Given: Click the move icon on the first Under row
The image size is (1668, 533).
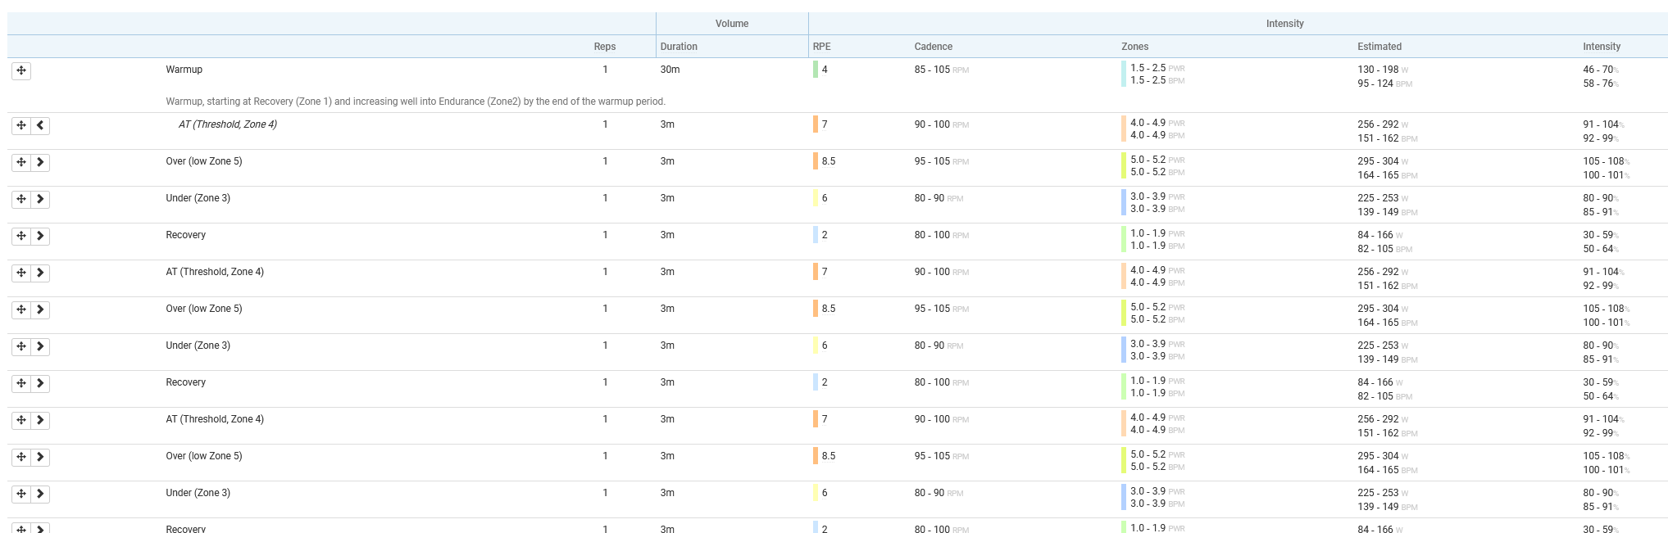Looking at the screenshot, I should tap(21, 199).
